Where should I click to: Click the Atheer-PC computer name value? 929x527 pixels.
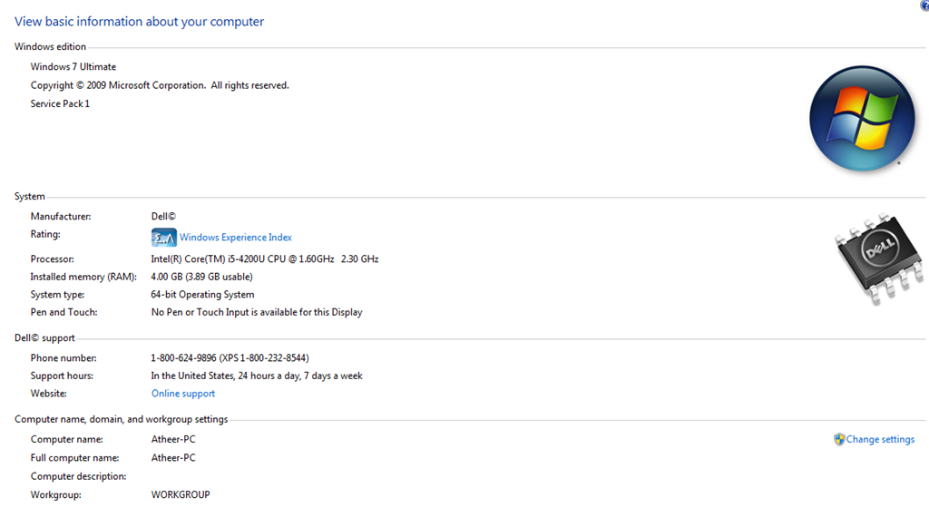click(173, 439)
